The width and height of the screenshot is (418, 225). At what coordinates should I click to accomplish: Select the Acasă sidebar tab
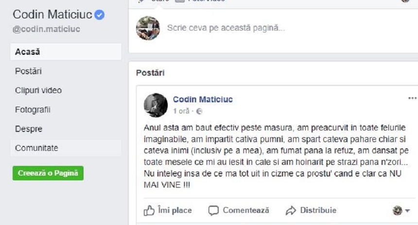28,52
